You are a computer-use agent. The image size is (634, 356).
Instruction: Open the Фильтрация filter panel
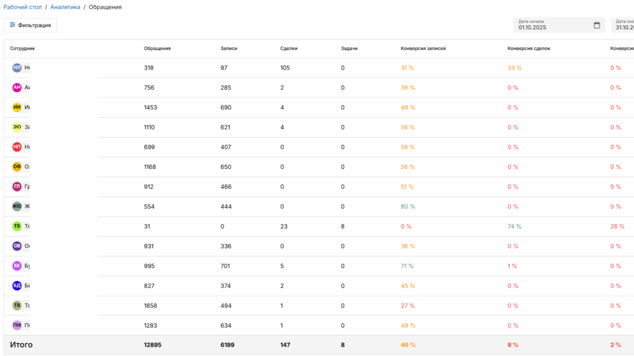pyautogui.click(x=30, y=25)
